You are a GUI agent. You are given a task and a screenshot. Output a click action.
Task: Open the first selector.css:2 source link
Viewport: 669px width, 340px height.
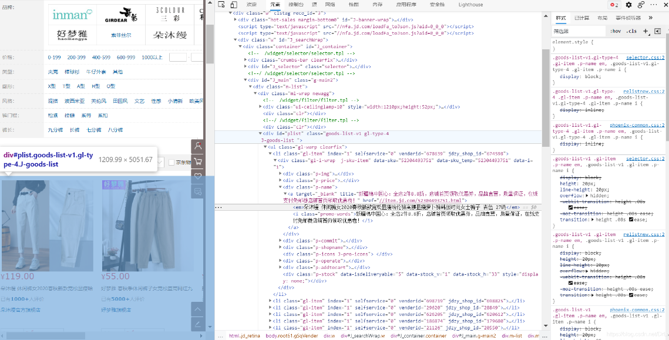point(645,57)
